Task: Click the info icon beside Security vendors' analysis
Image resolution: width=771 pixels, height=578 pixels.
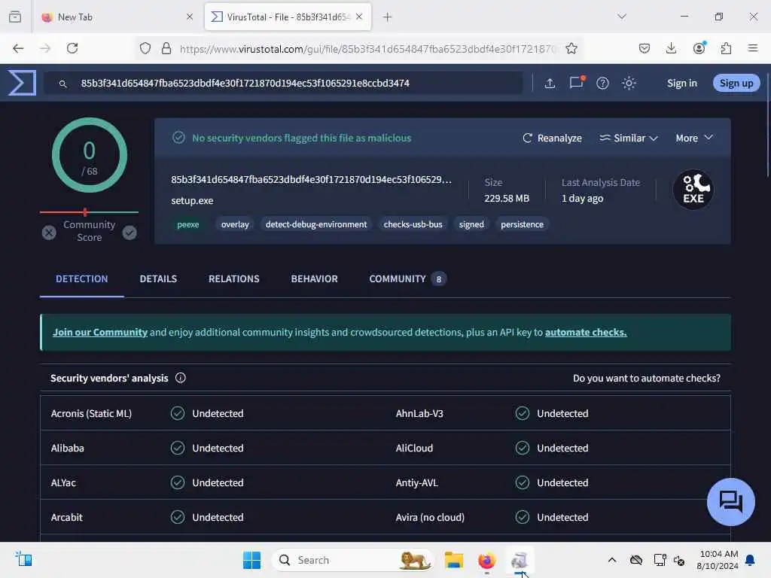Action: coord(181,378)
